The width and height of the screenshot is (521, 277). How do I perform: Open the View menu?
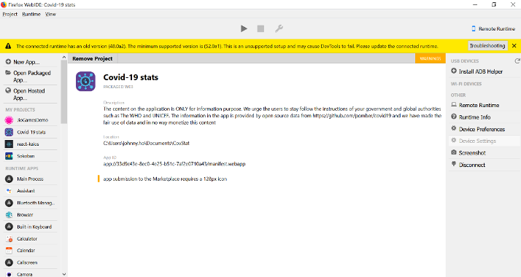50,15
